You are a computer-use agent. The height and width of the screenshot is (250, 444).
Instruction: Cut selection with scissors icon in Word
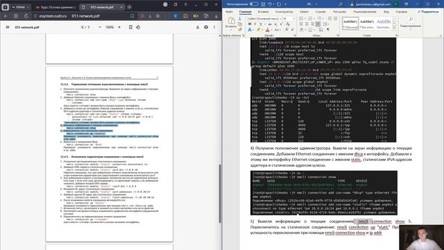coord(240,19)
